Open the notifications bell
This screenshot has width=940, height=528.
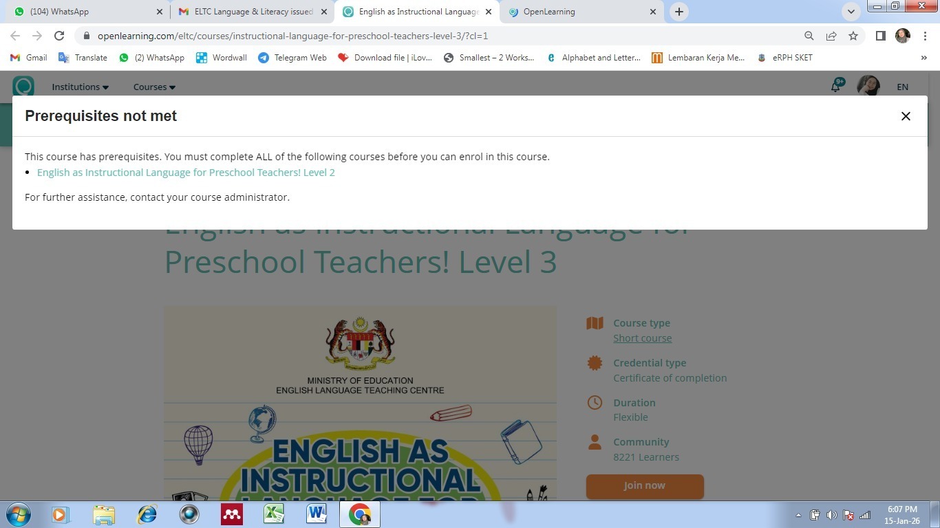[837, 86]
